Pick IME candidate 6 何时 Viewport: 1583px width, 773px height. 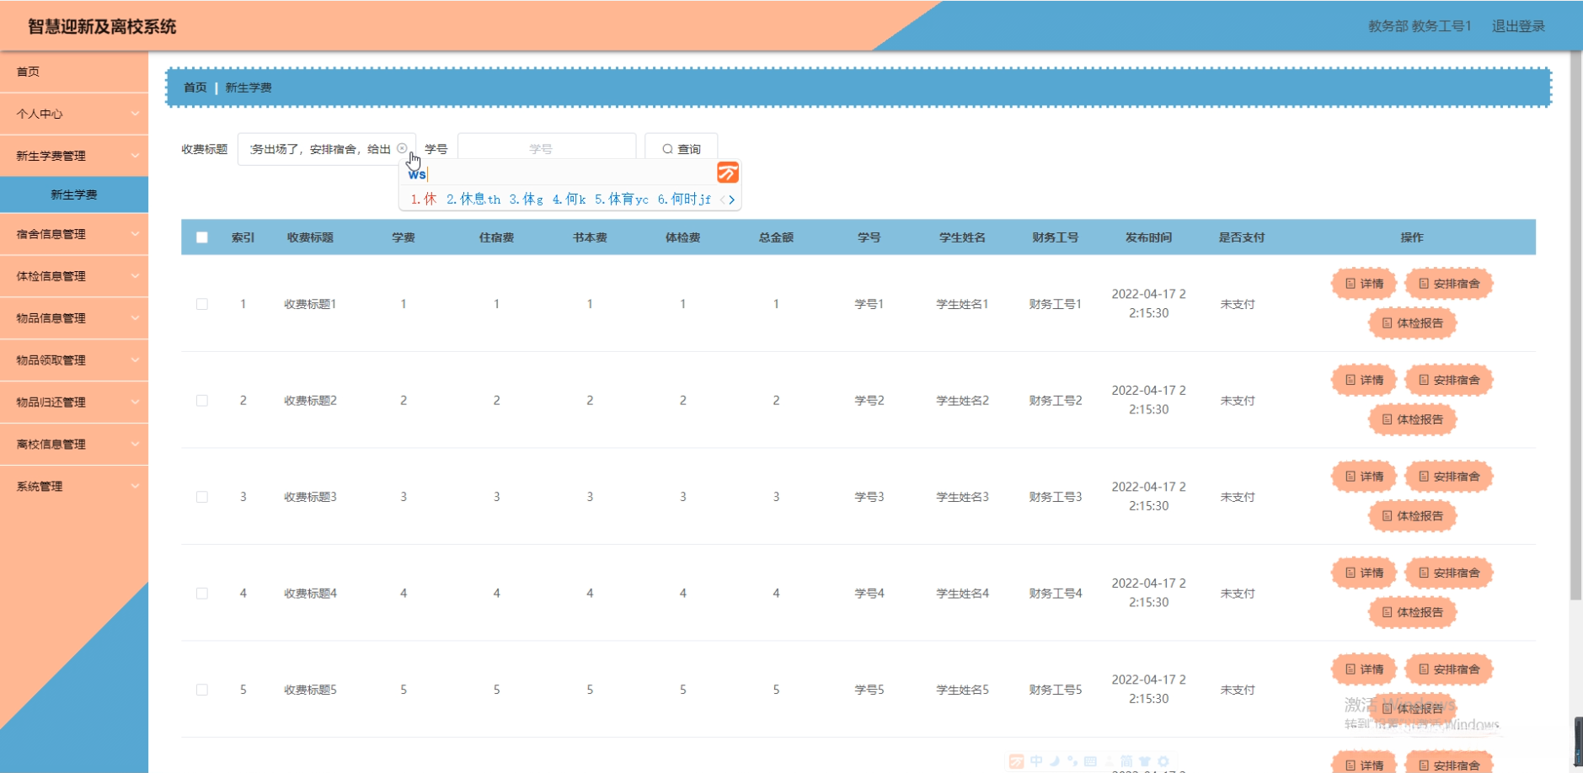pos(684,200)
